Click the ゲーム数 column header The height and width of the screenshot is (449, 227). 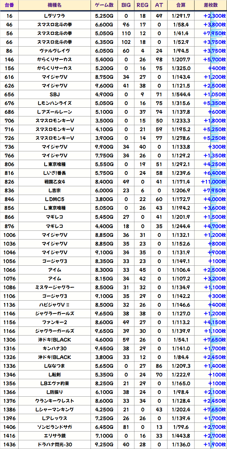click(104, 6)
